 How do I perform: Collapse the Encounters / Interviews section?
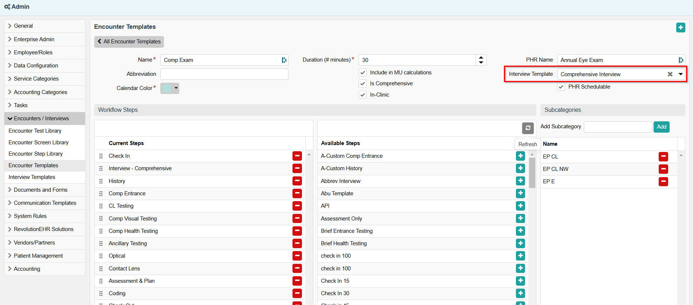tap(41, 118)
